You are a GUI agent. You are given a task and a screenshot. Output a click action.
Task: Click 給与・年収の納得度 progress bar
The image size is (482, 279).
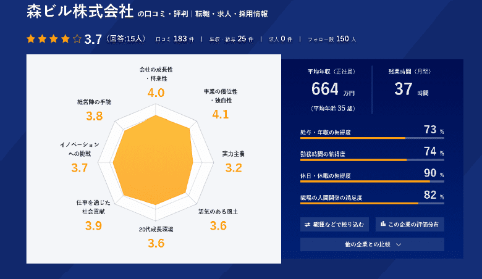point(372,138)
